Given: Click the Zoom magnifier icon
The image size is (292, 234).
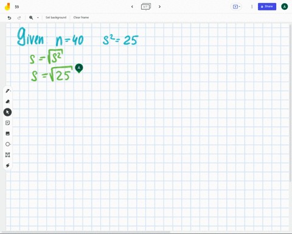Looking at the screenshot, I should click(x=31, y=18).
